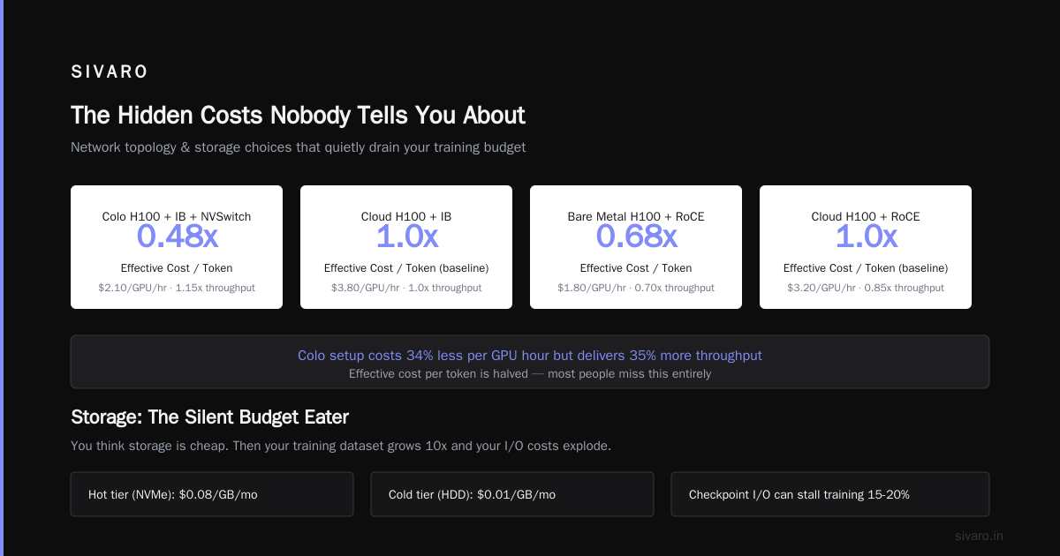Select the Bare Metal H100 + RoCE card title
The width and height of the screenshot is (1060, 556).
point(636,216)
